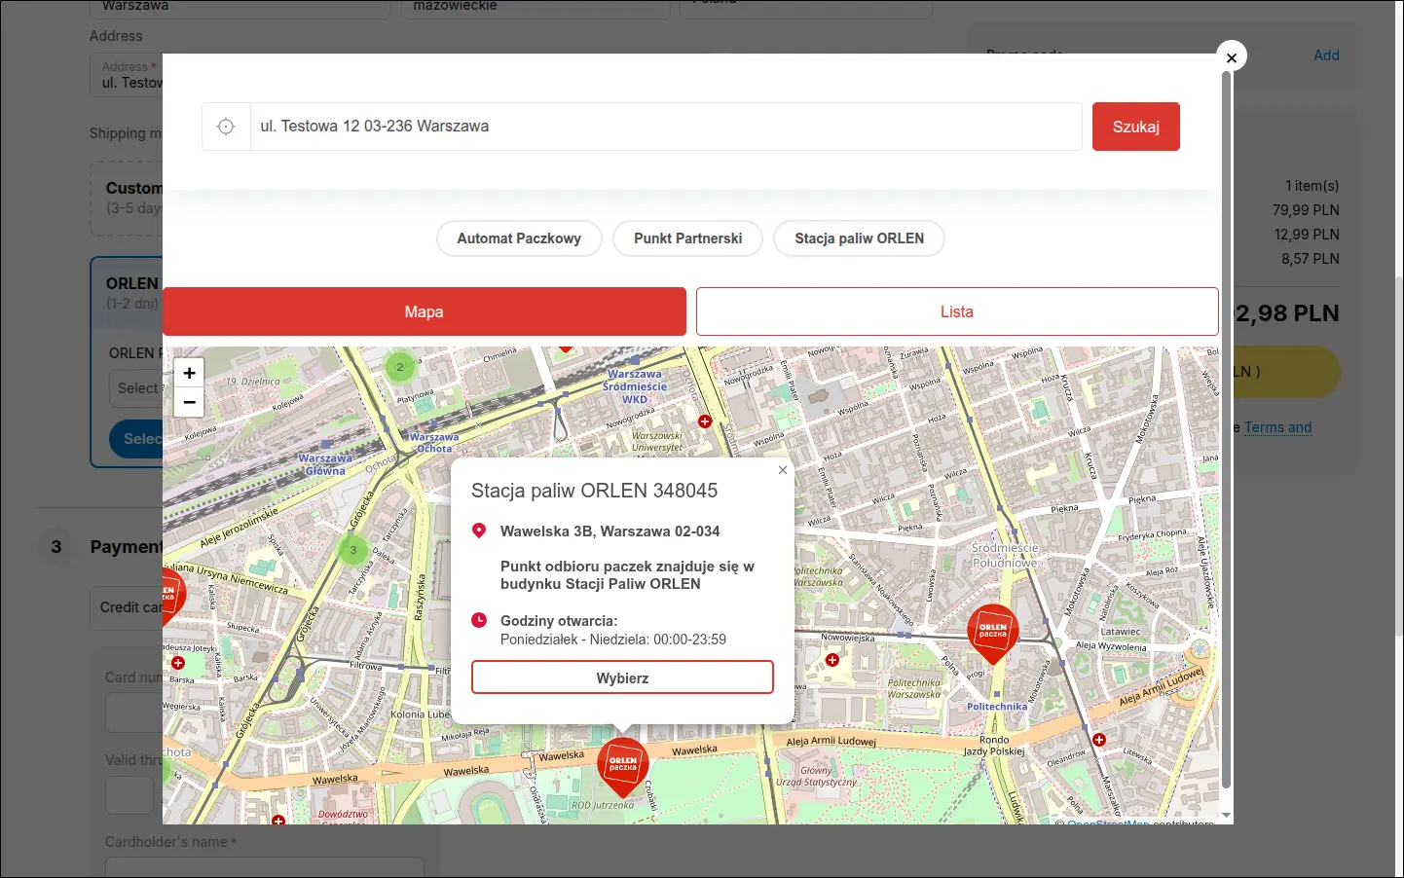Toggle Stacja paliw ORLEN filter
Image resolution: width=1404 pixels, height=878 pixels.
pyautogui.click(x=859, y=238)
